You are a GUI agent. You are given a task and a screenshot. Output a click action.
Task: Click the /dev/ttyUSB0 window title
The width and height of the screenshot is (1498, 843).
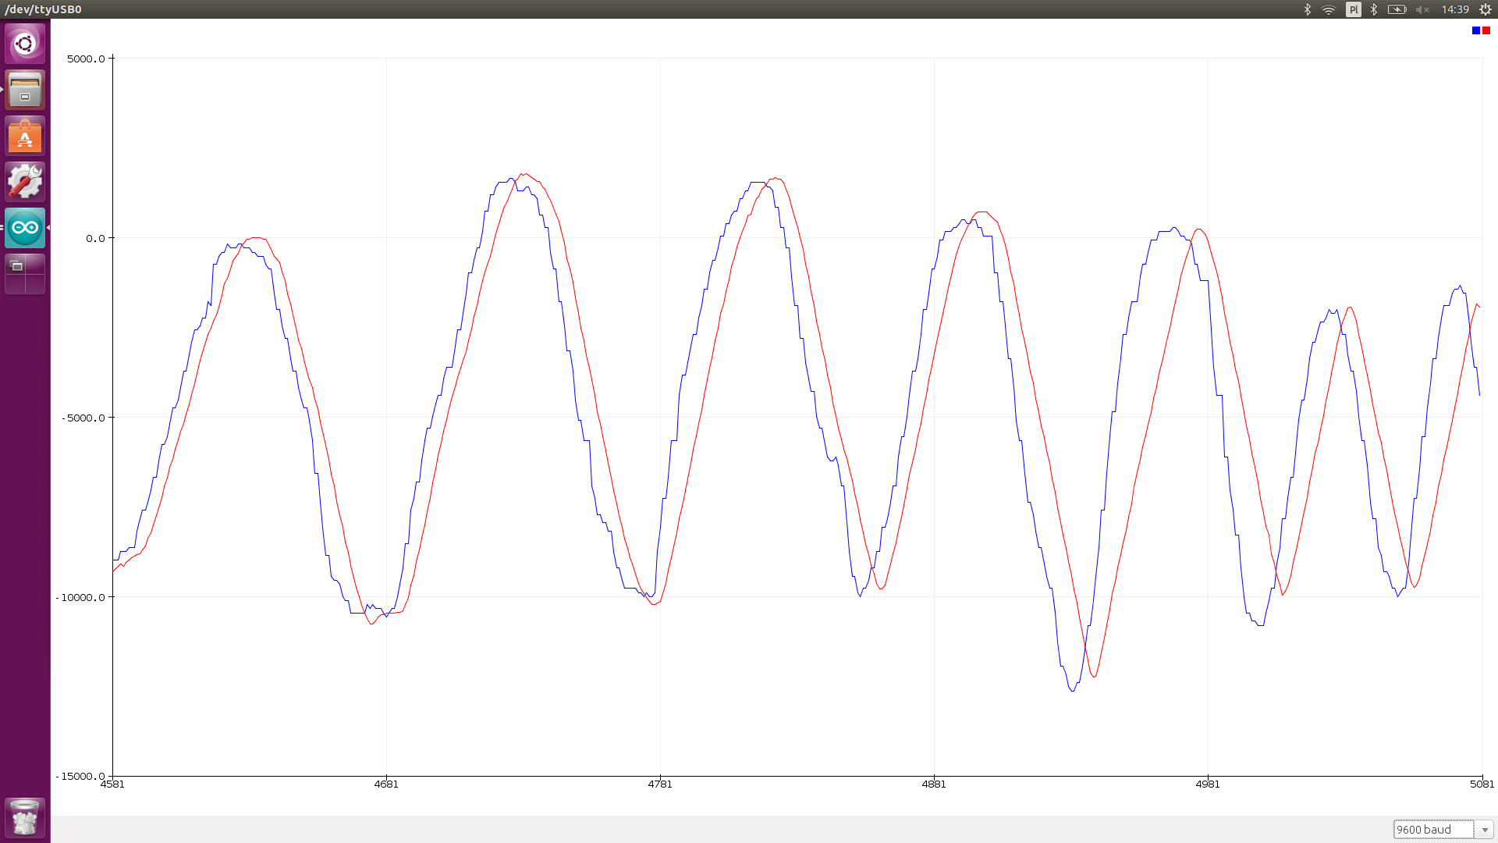tap(44, 9)
